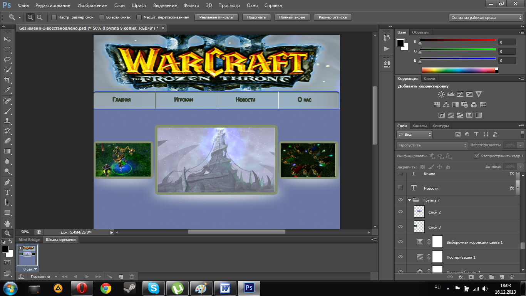526x296 pixels.
Task: Switch to the 'Mini Bridge' tab
Action: coord(29,239)
